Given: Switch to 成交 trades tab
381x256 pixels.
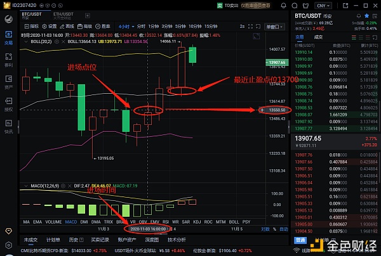Looking at the screenshot, I should 318,37.
